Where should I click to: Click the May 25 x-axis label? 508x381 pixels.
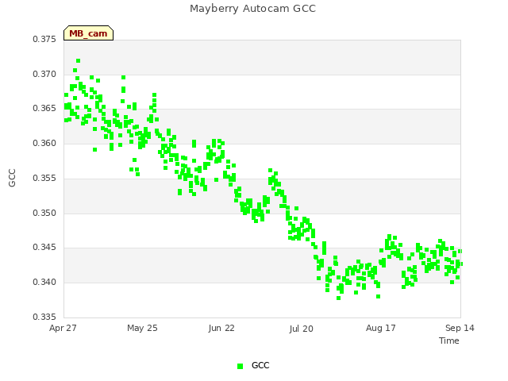click(142, 328)
